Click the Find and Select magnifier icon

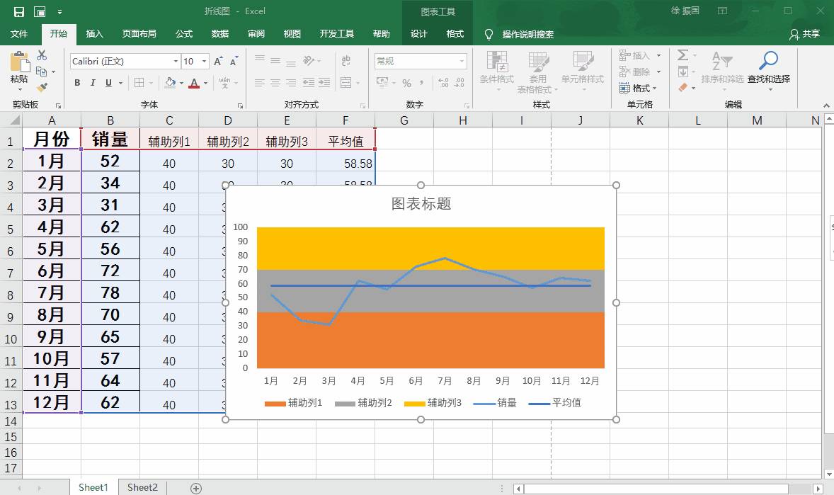(769, 60)
